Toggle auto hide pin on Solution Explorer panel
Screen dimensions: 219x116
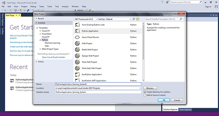click(x=213, y=15)
